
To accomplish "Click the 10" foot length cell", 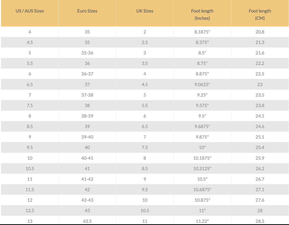I will point(202,147).
